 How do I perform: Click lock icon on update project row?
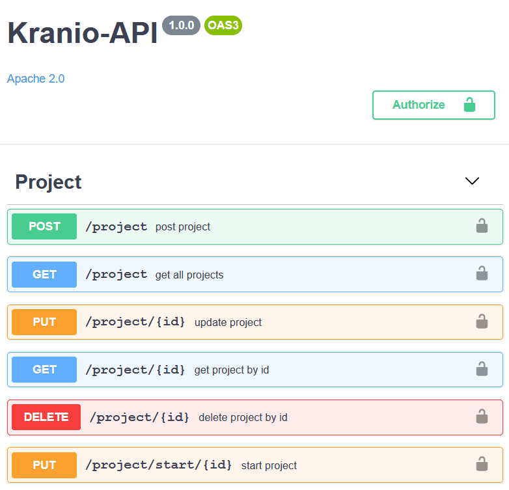(x=482, y=322)
